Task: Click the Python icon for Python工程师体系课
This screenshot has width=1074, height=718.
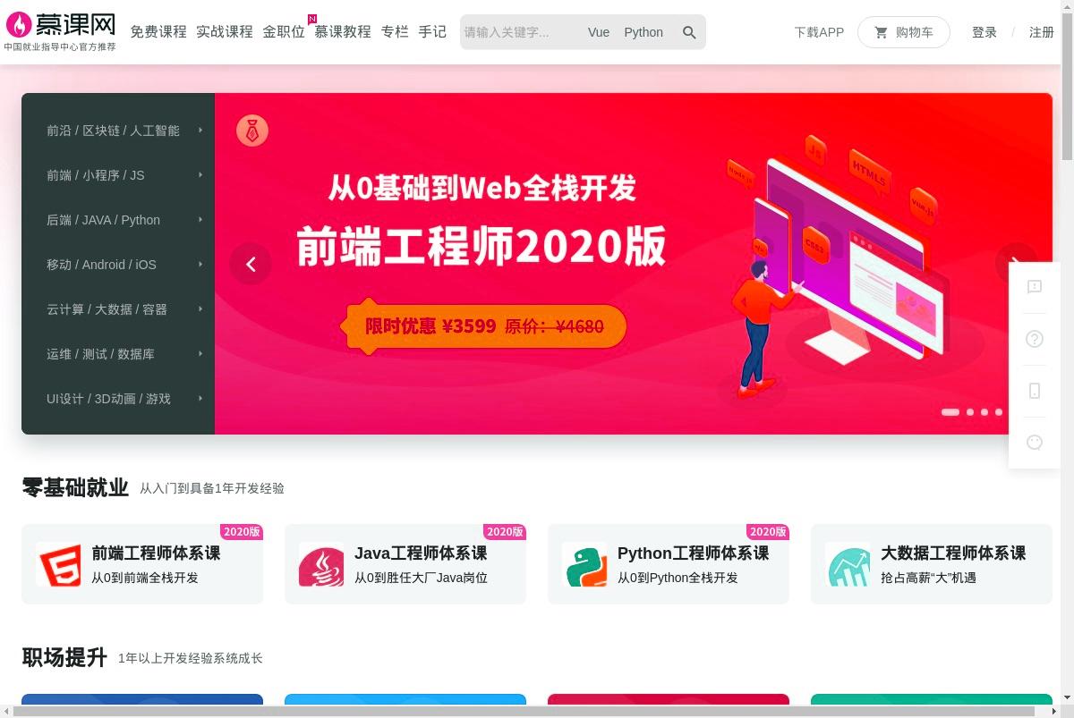Action: tap(584, 564)
